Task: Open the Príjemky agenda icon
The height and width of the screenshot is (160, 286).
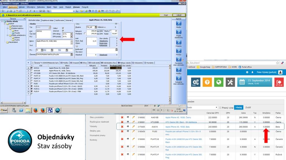Action: coord(178,42)
